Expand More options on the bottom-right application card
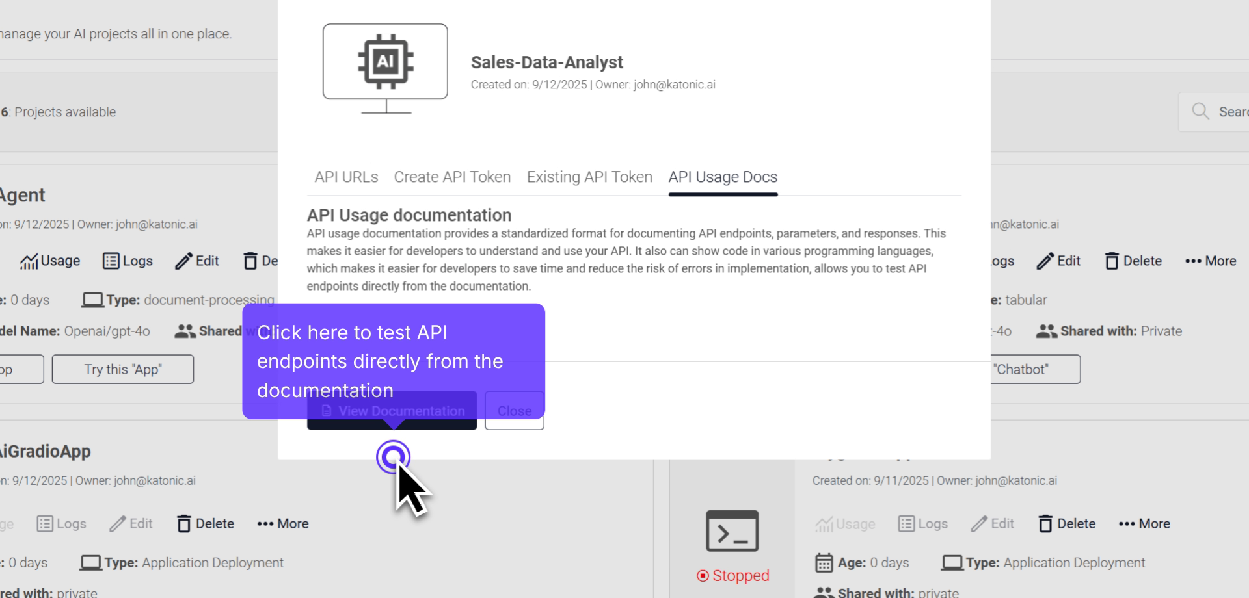Screen dimensions: 1249x598 tap(1144, 523)
